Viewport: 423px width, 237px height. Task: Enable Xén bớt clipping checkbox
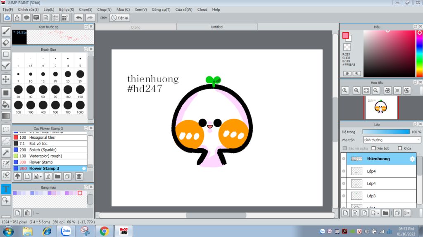click(x=373, y=148)
